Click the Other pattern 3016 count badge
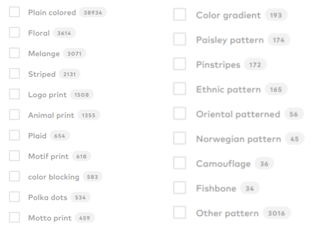Image resolution: width=335 pixels, height=227 pixels. tap(276, 213)
